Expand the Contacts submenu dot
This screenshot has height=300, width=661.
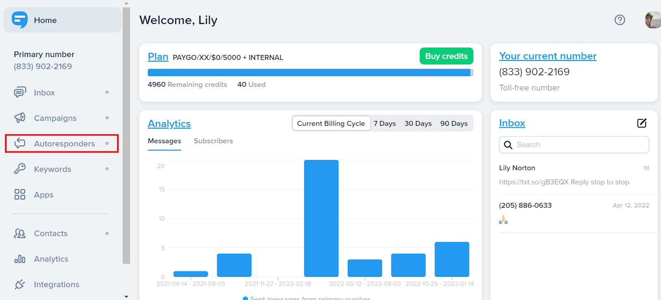click(107, 233)
